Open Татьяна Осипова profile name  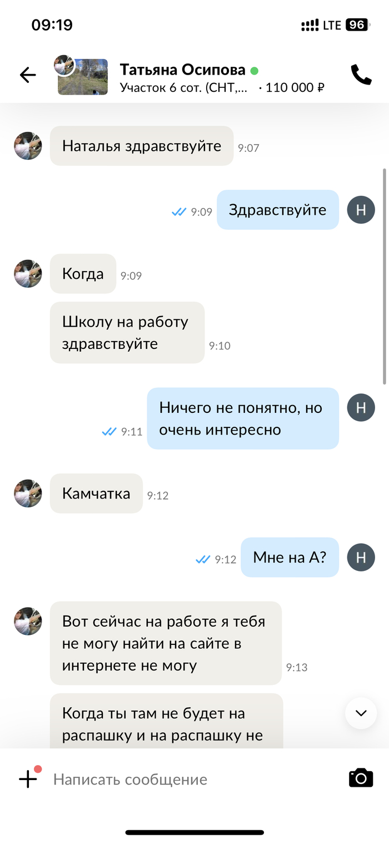183,70
